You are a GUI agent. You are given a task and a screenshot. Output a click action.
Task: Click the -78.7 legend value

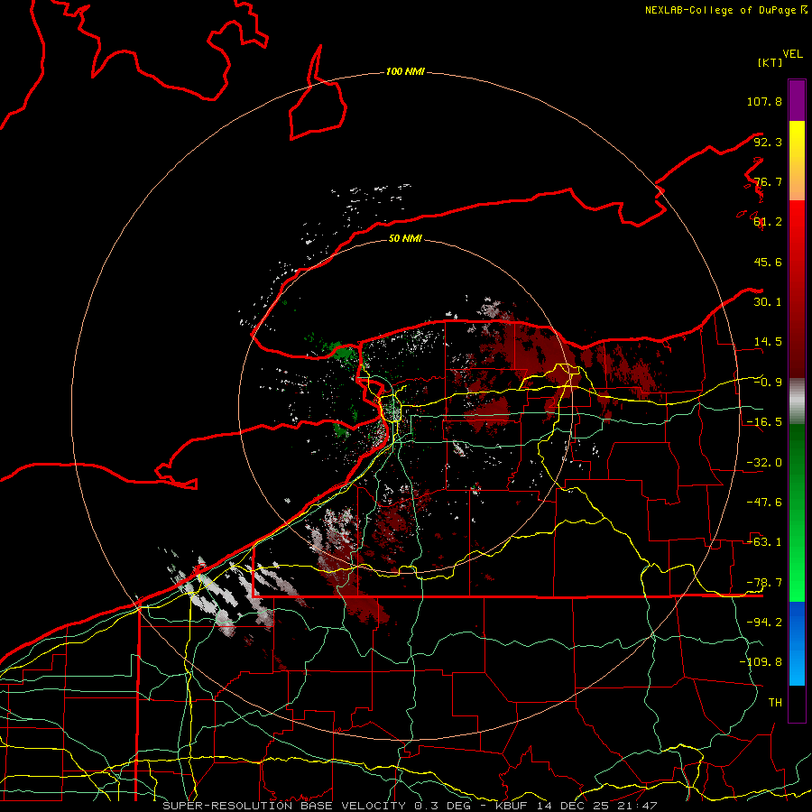764,583
